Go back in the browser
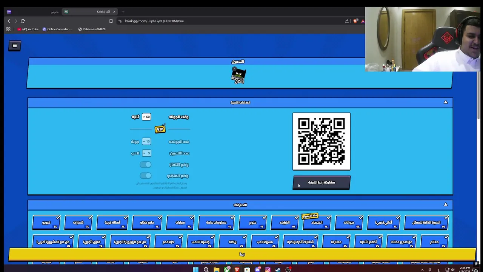Image resolution: width=483 pixels, height=272 pixels. coord(9,21)
